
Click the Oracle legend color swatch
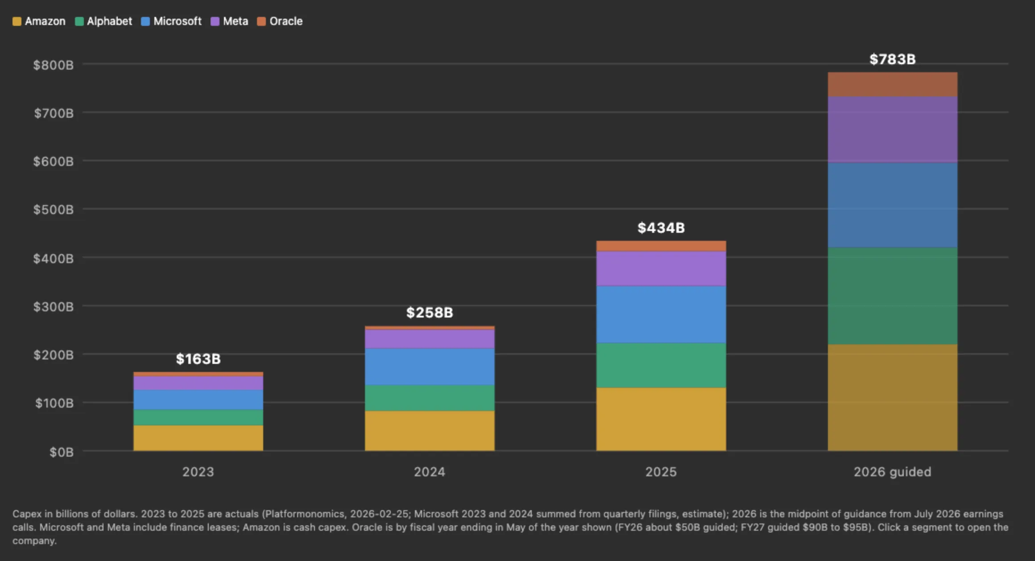tap(261, 21)
